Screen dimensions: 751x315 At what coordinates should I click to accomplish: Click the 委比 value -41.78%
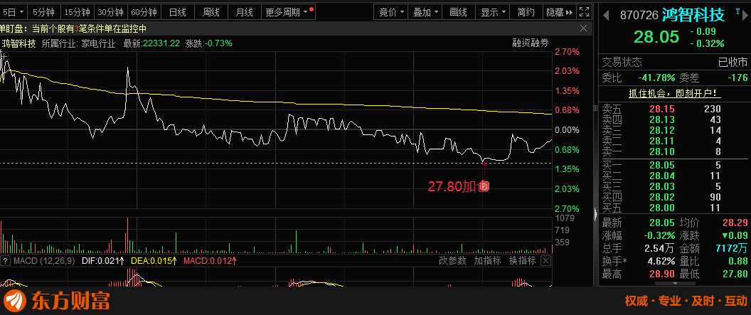click(x=656, y=78)
